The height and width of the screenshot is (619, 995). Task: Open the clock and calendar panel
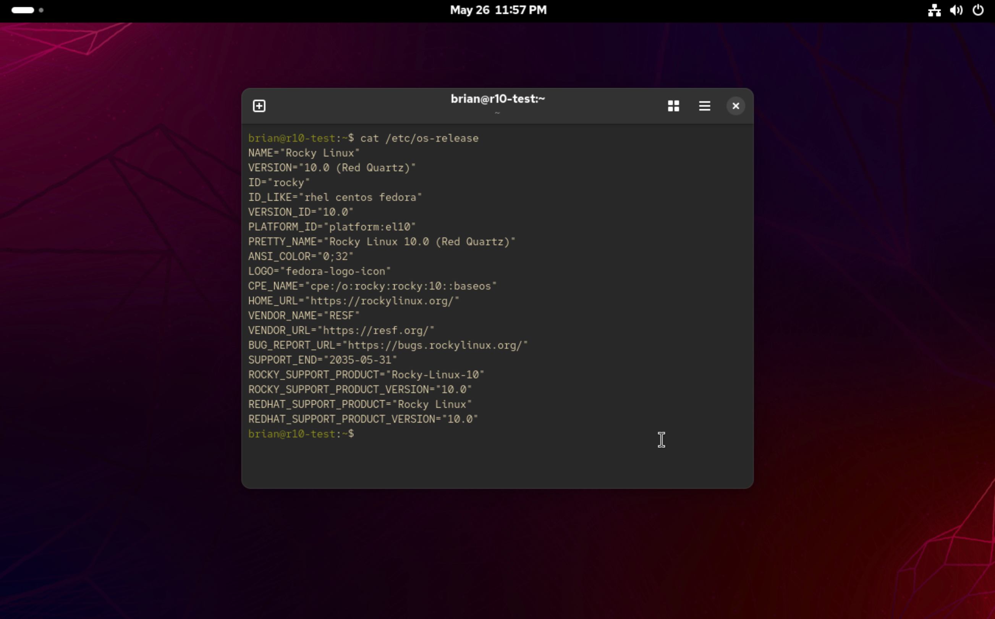pyautogui.click(x=498, y=10)
